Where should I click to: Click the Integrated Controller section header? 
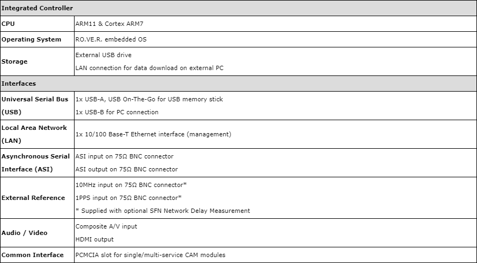238,8
